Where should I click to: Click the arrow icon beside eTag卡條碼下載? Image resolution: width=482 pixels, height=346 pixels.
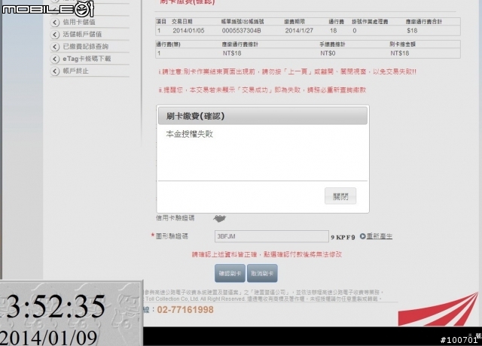pyautogui.click(x=55, y=59)
